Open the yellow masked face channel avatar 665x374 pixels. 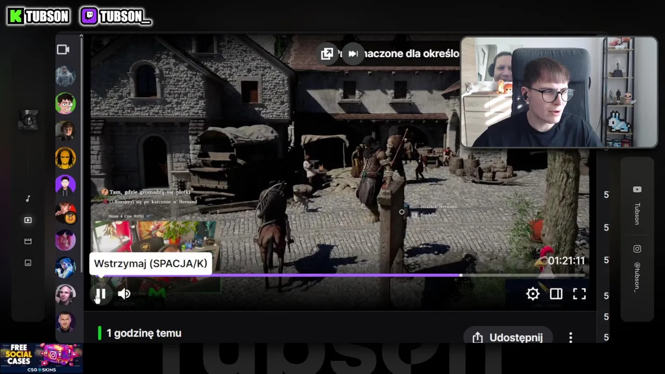pos(65,158)
